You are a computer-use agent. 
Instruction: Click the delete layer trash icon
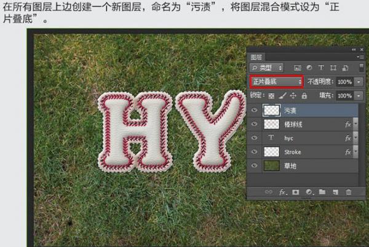[x=348, y=192]
